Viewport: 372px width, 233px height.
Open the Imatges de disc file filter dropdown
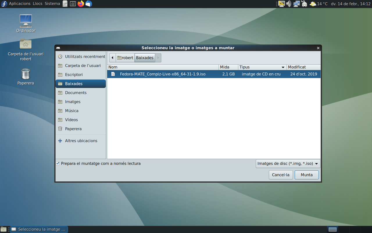[x=288, y=163]
